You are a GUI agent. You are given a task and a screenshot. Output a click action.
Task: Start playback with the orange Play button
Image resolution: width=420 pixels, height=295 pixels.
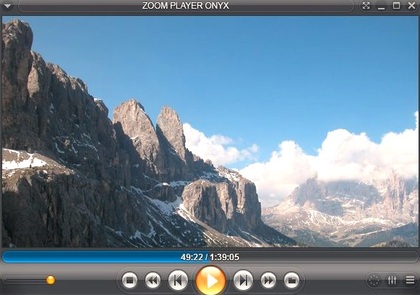(x=210, y=281)
